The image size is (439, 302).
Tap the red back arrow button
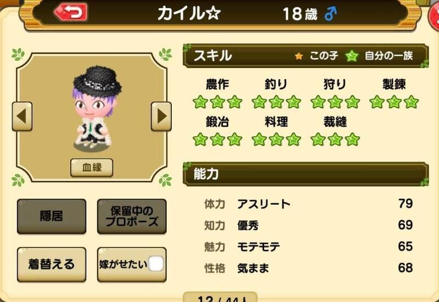[71, 12]
